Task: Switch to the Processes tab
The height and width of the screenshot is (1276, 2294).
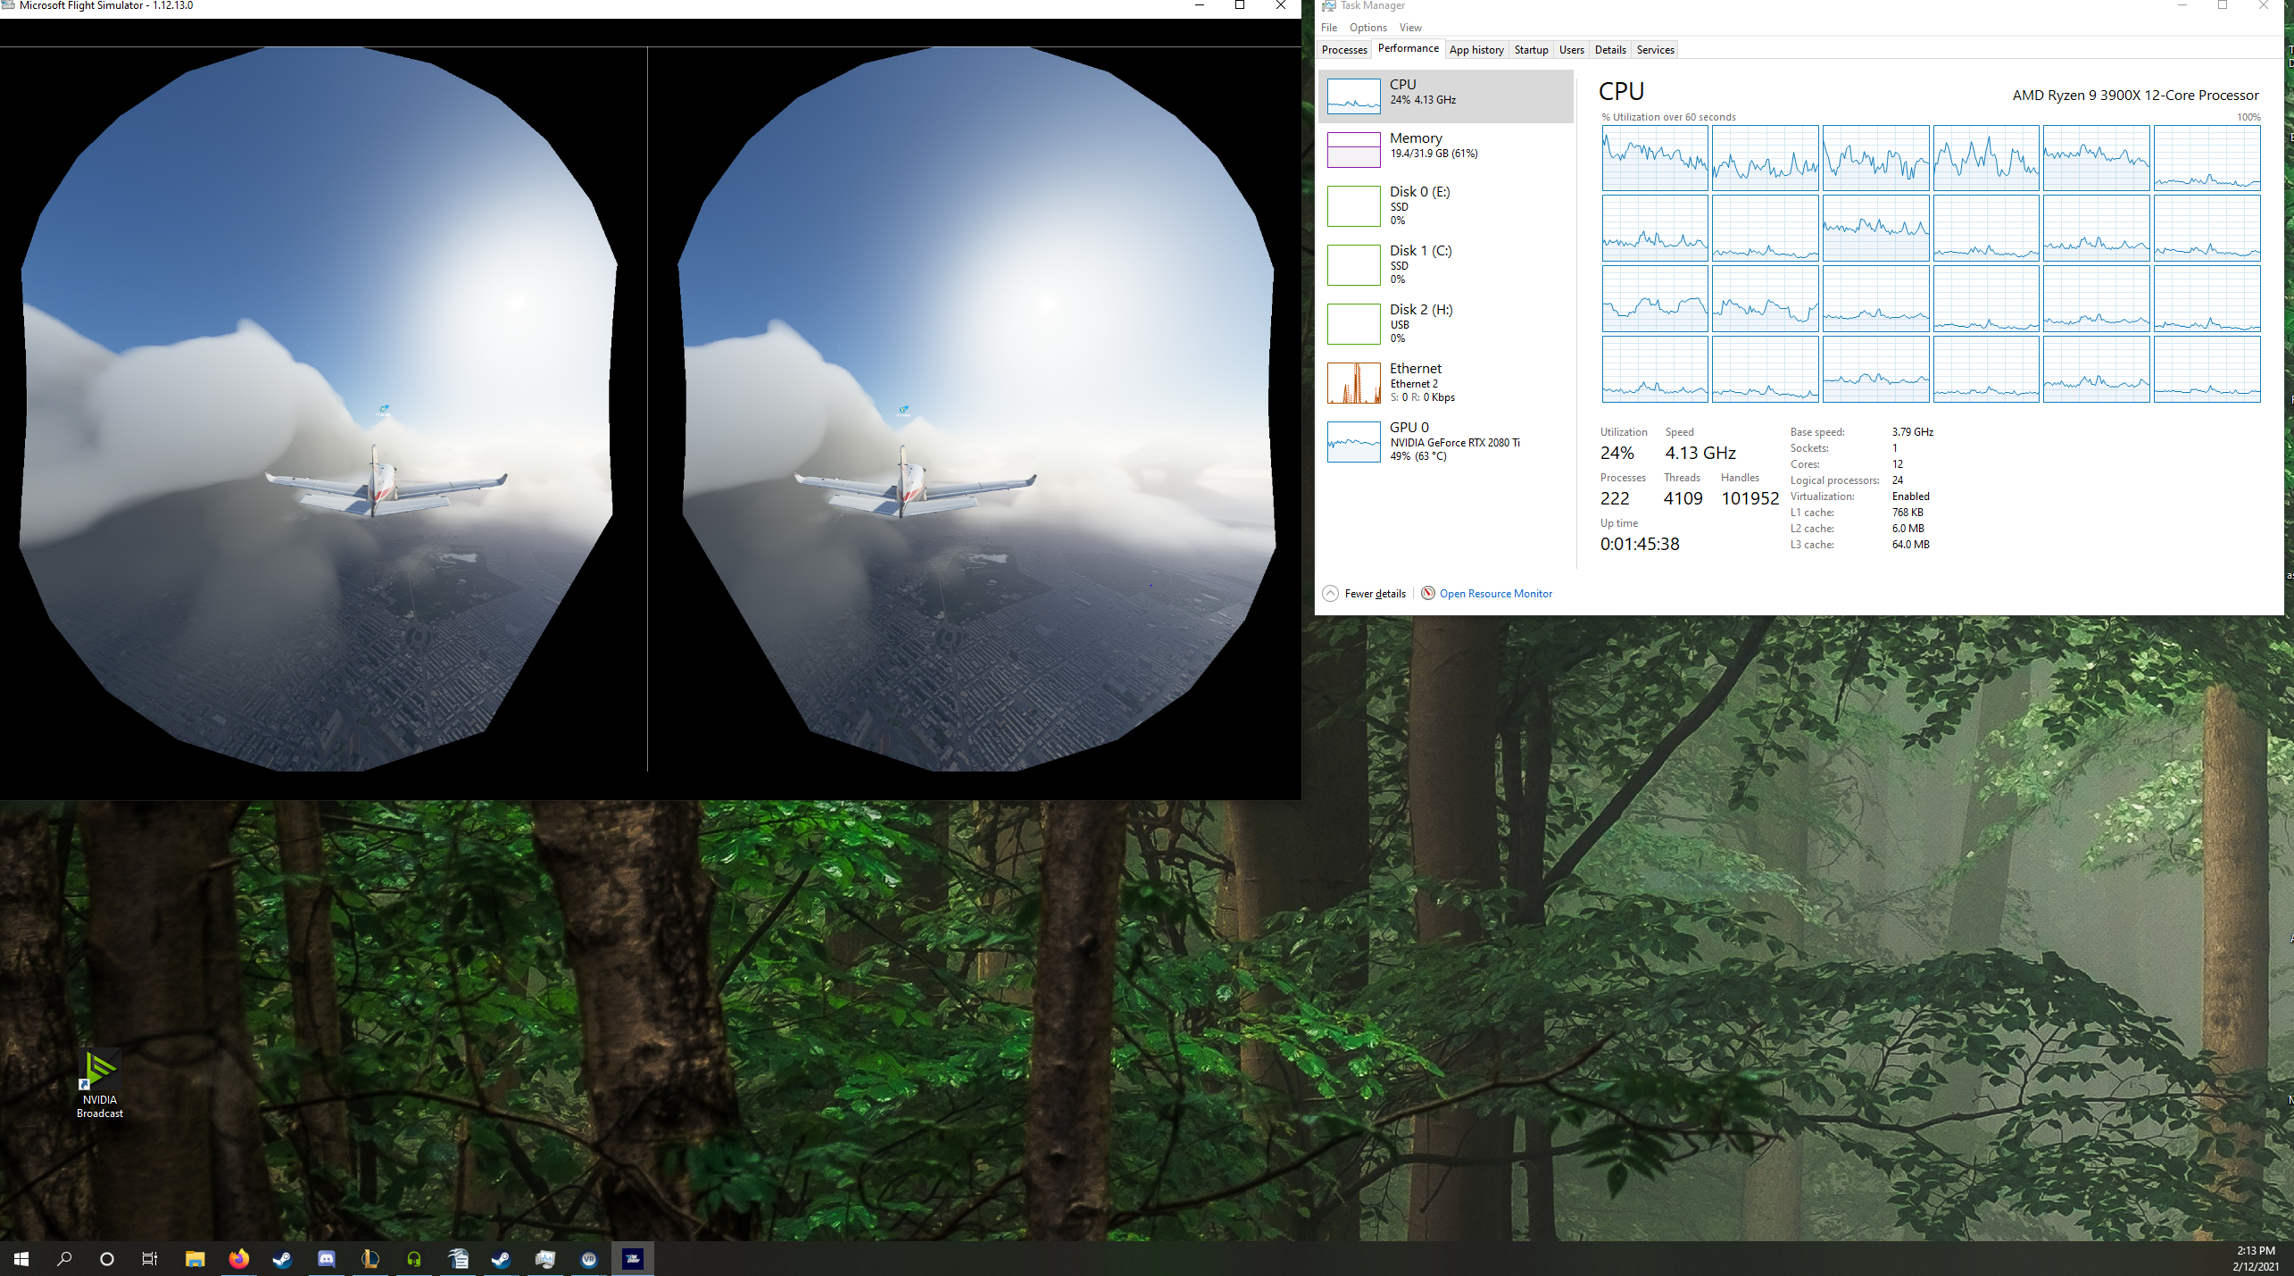Action: click(x=1344, y=50)
